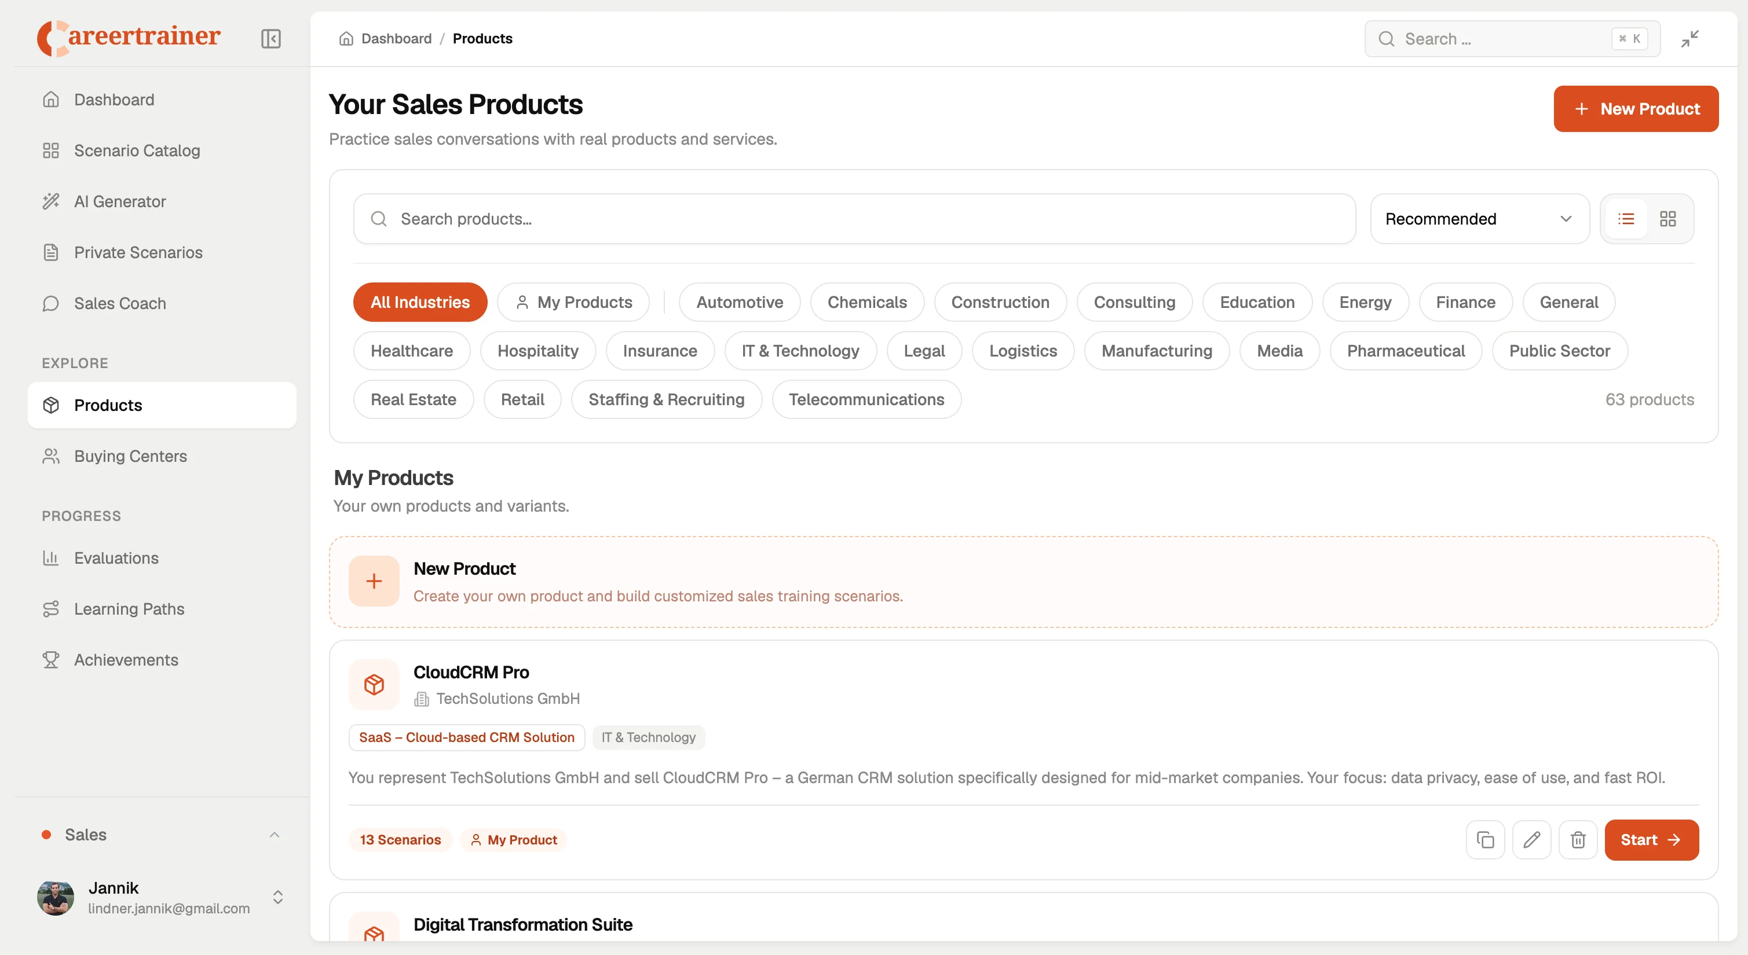
Task: Select Products in the sidebar
Action: point(162,405)
